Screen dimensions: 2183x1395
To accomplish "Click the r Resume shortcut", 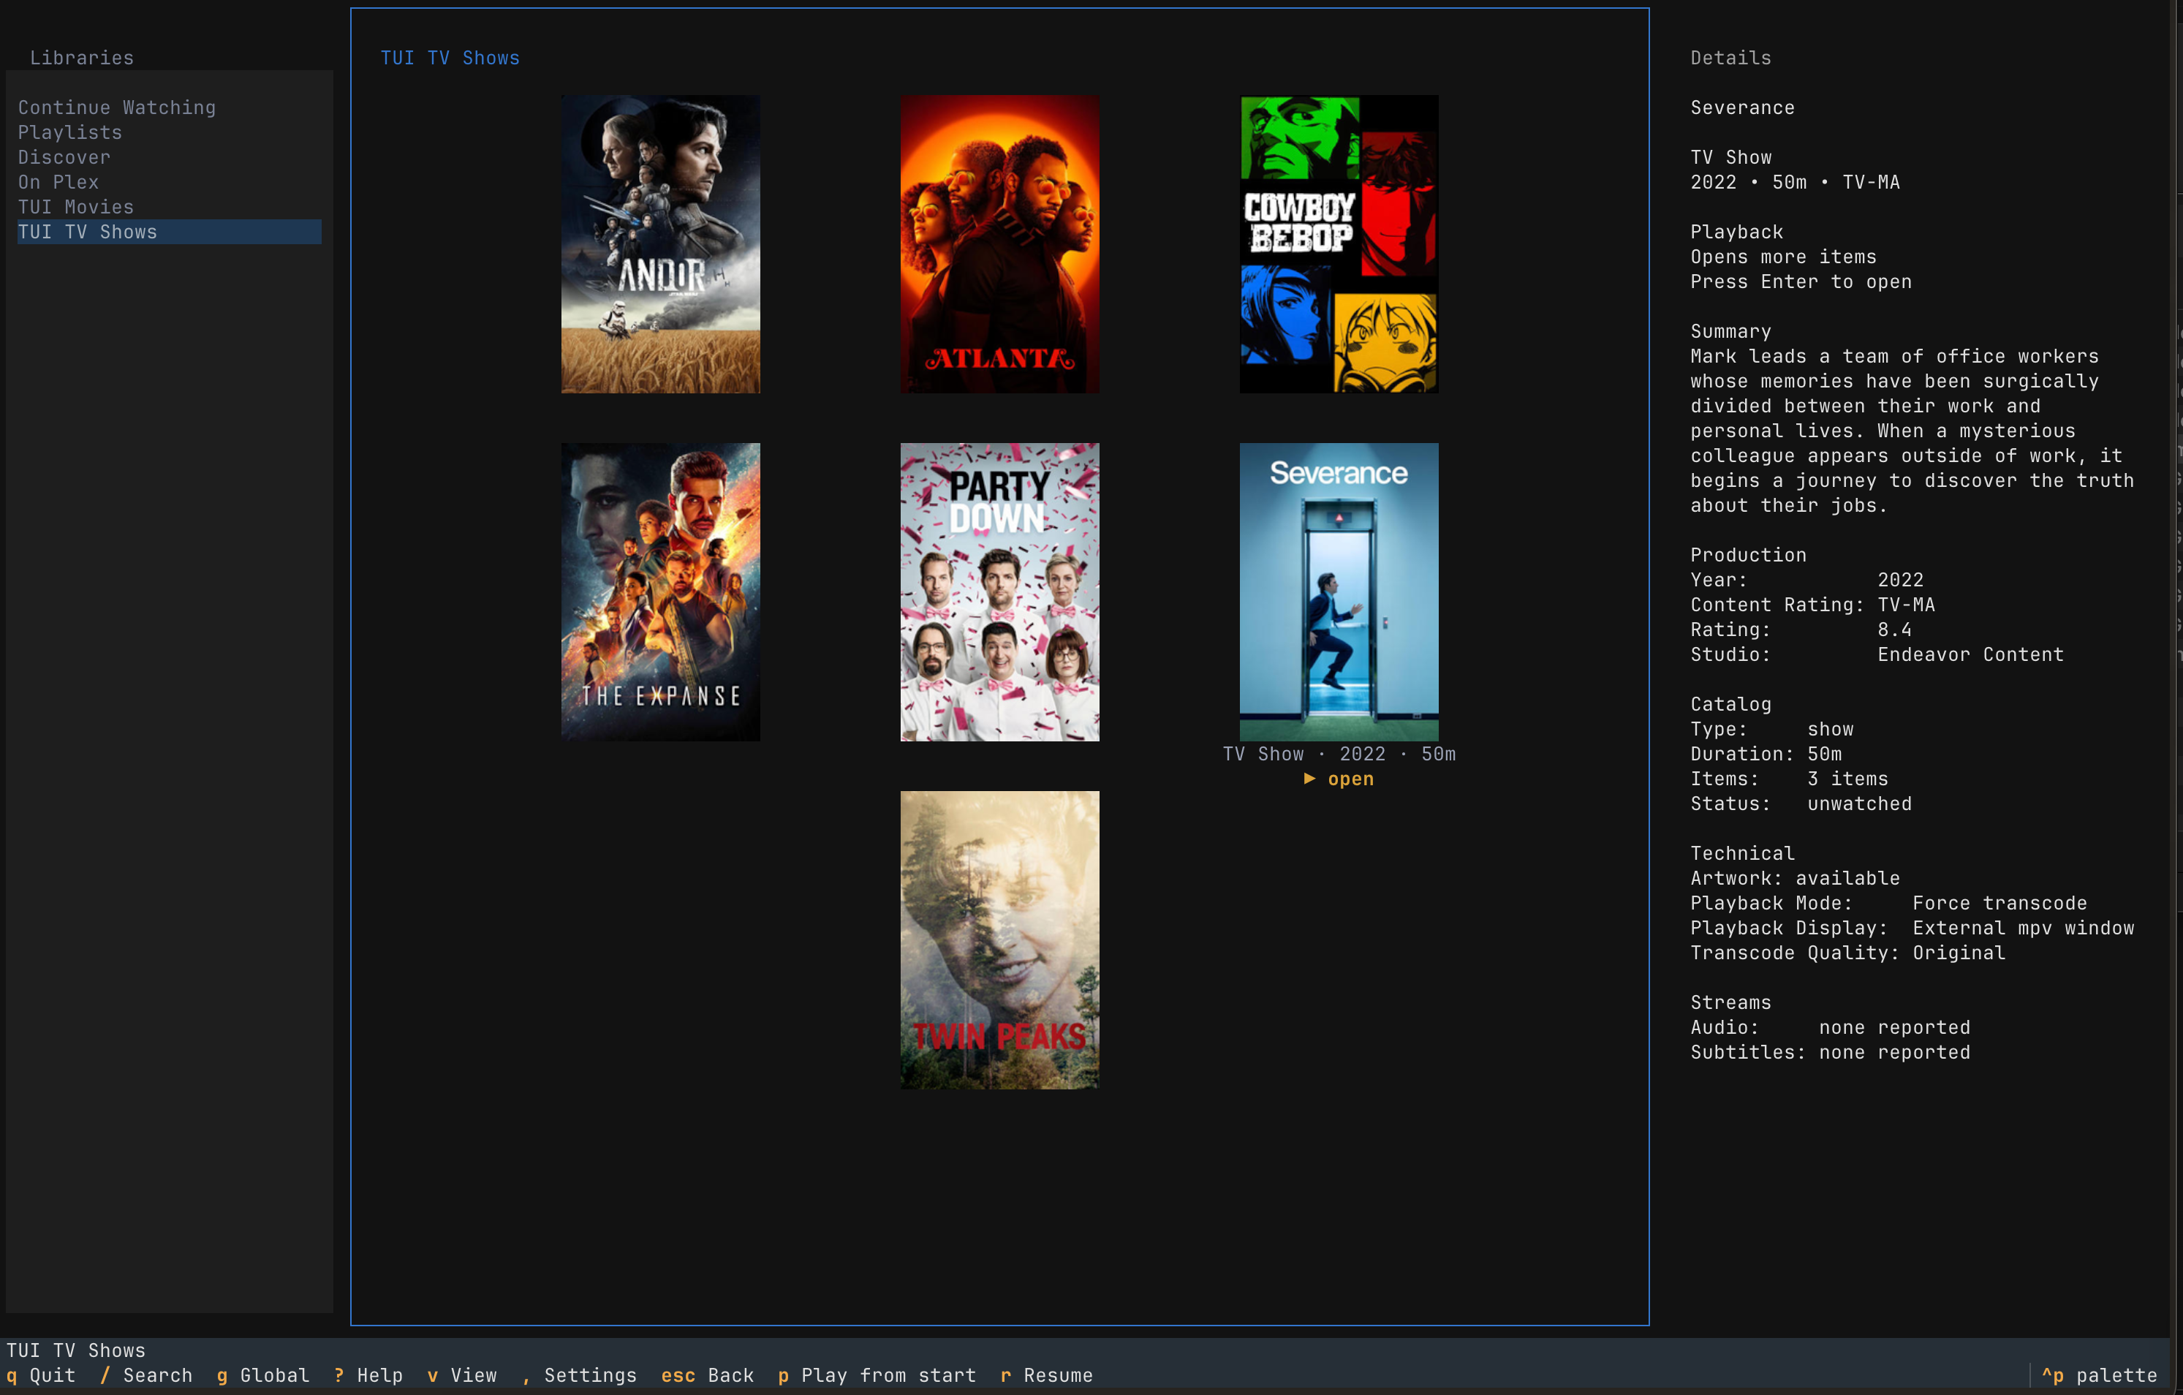I will click(1046, 1375).
